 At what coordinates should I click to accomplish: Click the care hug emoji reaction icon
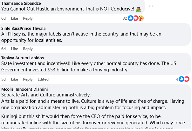[x=141, y=18]
